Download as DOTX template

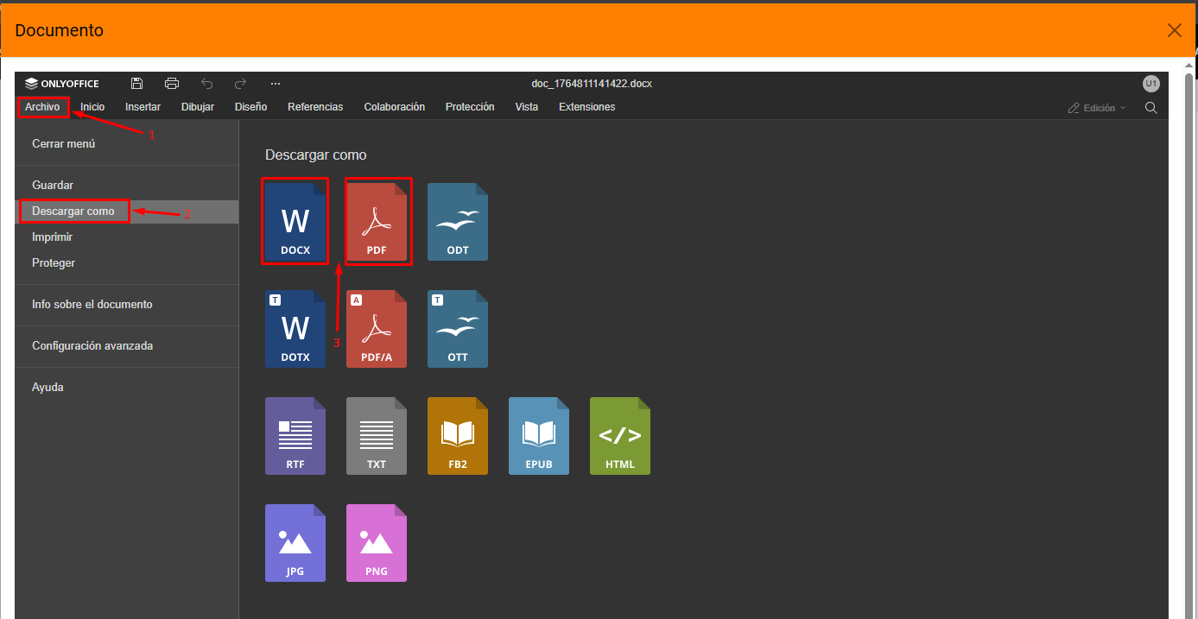pos(295,329)
